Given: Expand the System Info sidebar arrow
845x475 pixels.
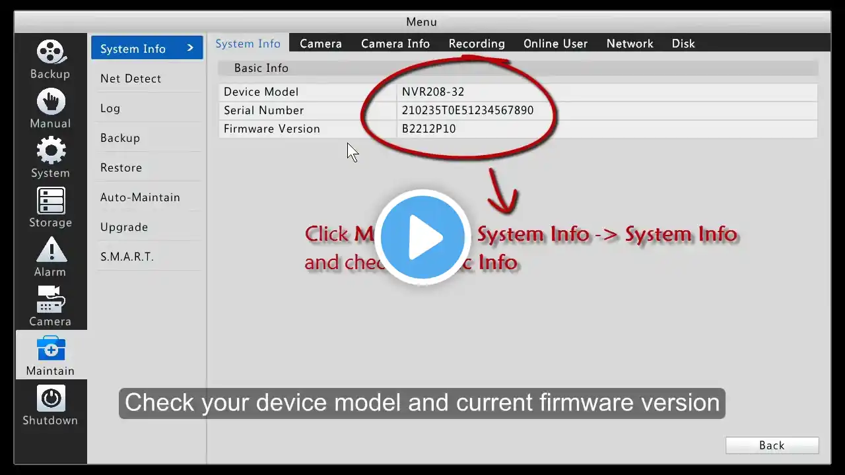Looking at the screenshot, I should pyautogui.click(x=190, y=48).
